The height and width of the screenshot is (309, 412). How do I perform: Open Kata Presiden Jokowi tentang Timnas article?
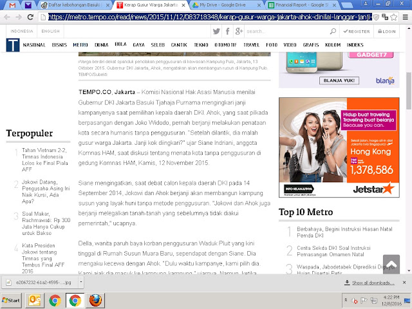(43, 258)
